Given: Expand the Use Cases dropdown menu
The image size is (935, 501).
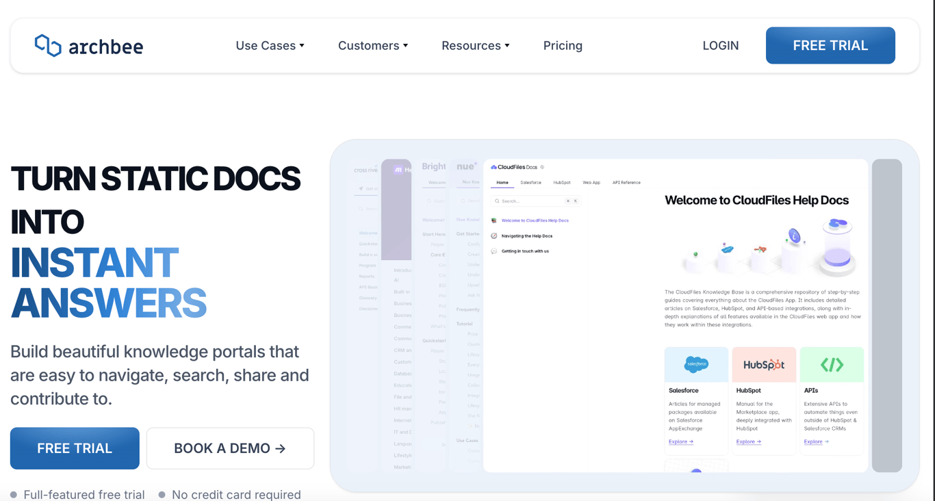Looking at the screenshot, I should point(270,45).
